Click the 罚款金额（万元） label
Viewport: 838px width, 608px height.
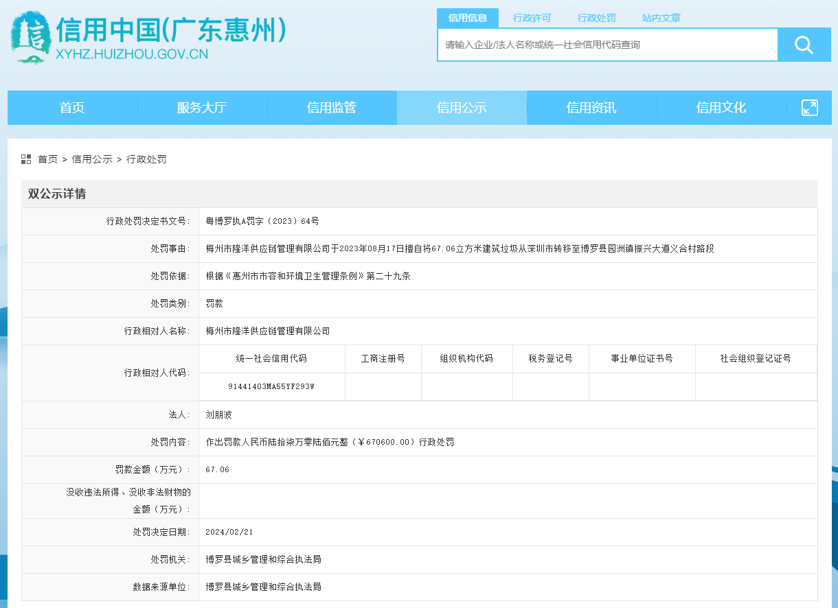pyautogui.click(x=152, y=469)
